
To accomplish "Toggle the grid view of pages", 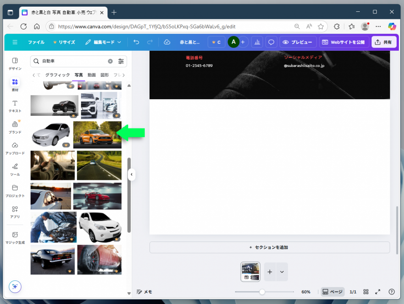I will pyautogui.click(x=366, y=292).
